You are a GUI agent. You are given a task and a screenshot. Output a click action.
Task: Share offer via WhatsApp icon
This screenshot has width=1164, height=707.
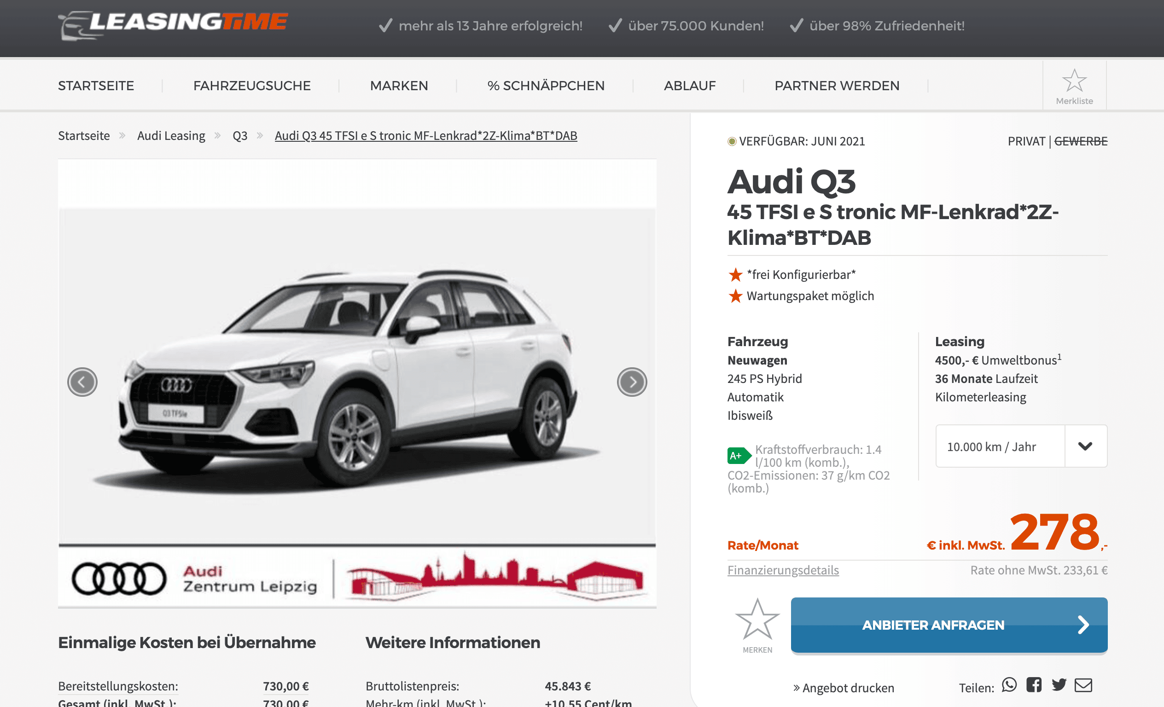(1009, 685)
